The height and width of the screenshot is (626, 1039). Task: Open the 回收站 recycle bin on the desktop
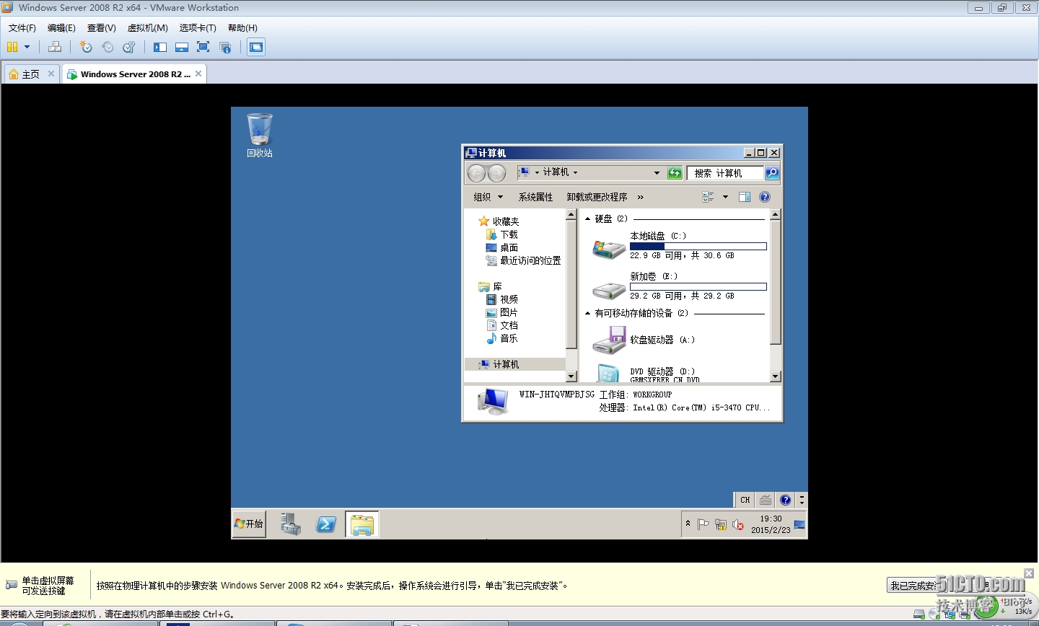coord(260,135)
